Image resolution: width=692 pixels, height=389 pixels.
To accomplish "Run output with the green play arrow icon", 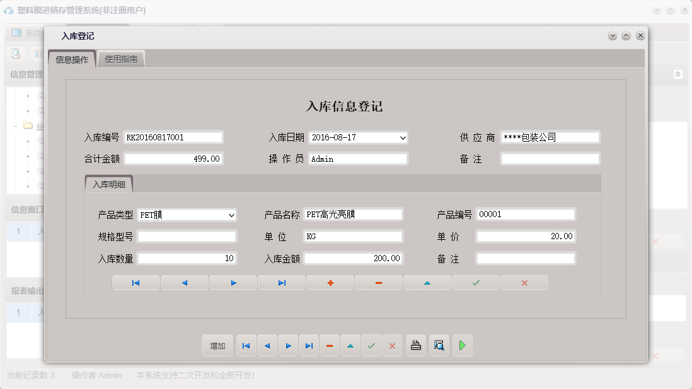I will 462,345.
